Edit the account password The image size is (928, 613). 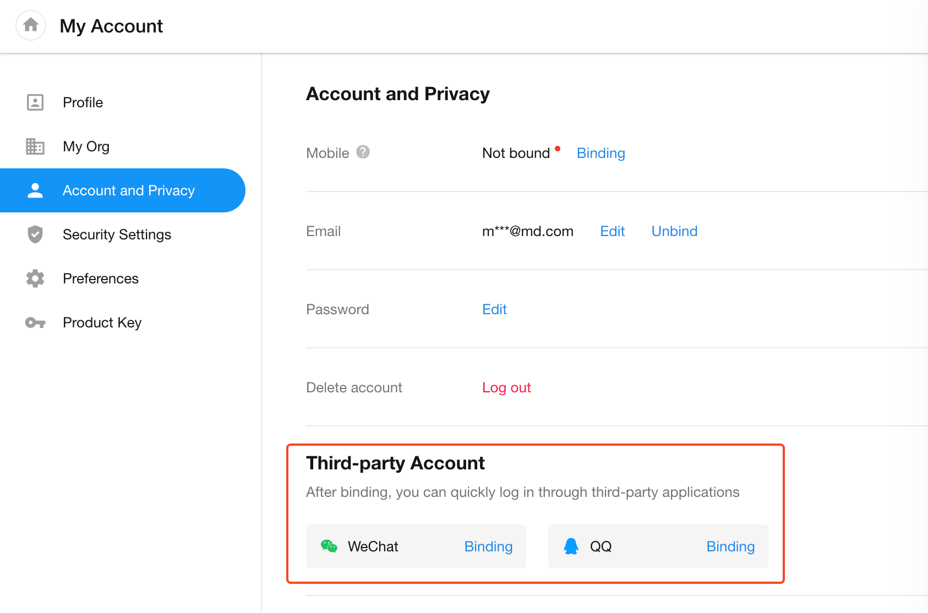(x=494, y=309)
